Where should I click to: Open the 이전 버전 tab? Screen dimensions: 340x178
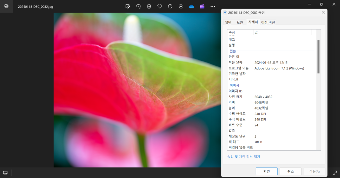pos(268,22)
